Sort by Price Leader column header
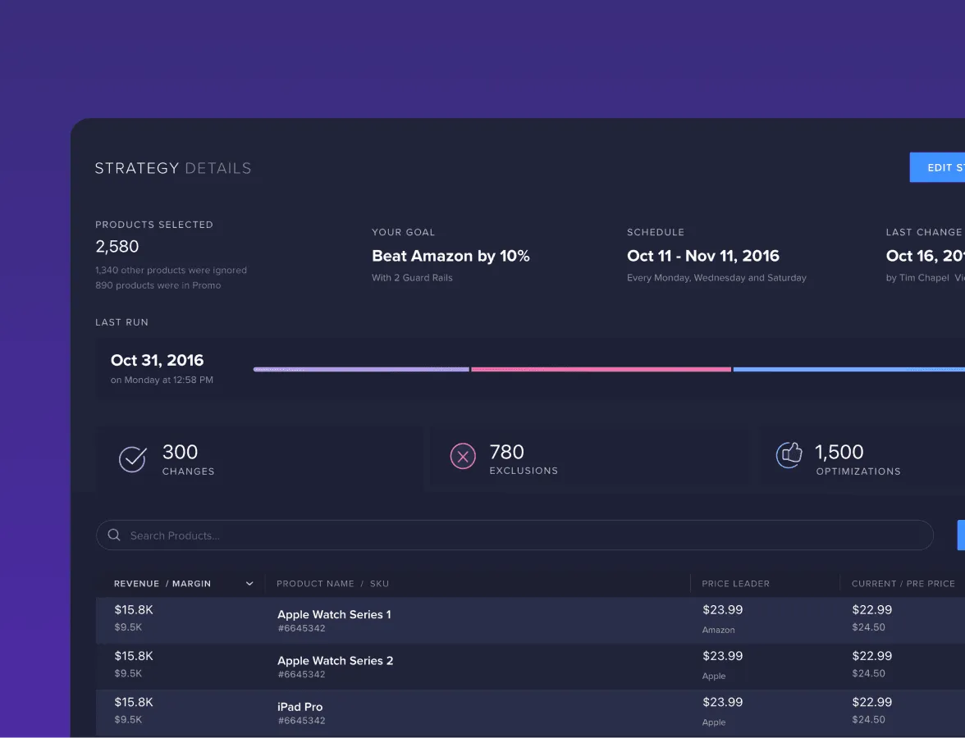The height and width of the screenshot is (738, 965). point(735,584)
